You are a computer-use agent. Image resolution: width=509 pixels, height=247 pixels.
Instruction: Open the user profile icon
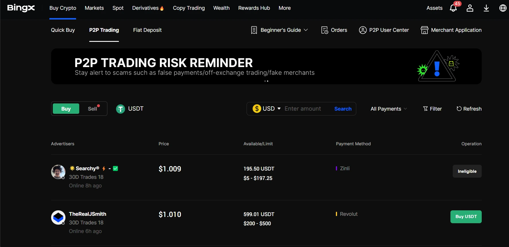point(470,8)
